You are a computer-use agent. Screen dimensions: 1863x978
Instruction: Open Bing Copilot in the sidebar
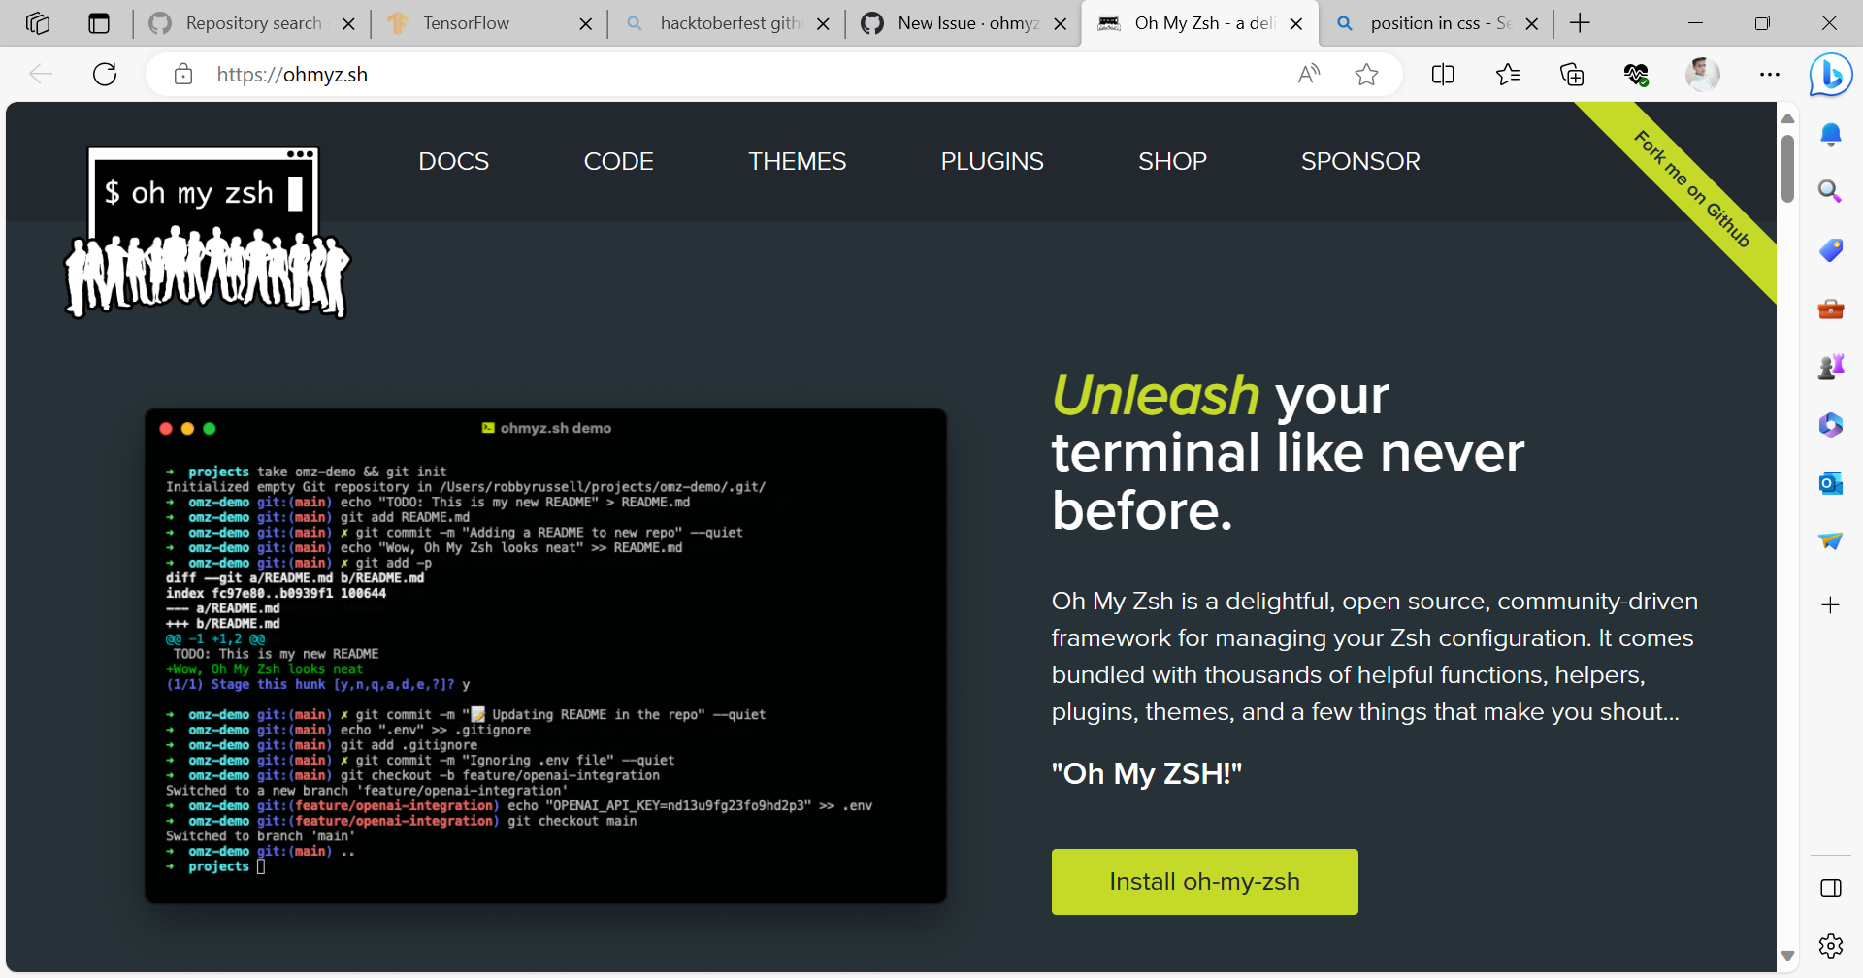(x=1831, y=74)
